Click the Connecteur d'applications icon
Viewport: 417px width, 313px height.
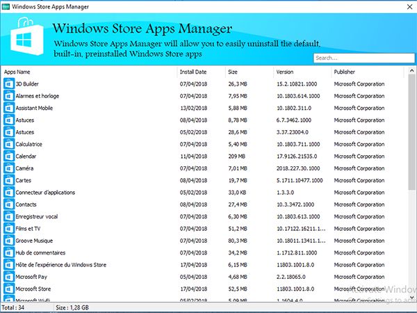tap(9, 193)
